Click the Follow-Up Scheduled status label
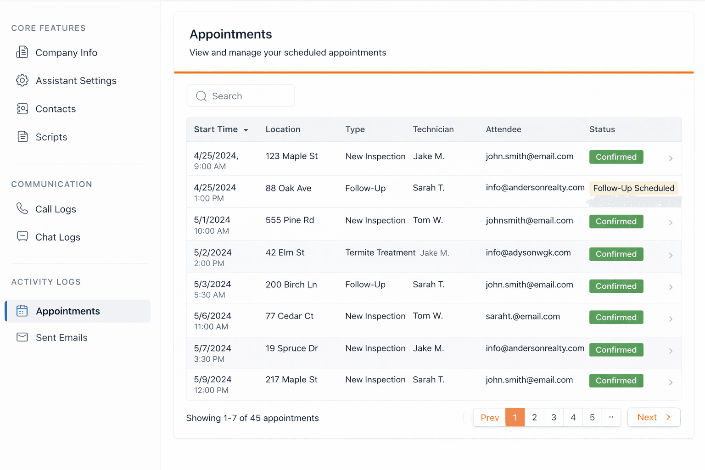The width and height of the screenshot is (705, 470). coord(634,188)
